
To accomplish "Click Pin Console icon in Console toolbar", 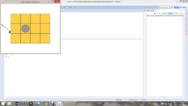I will pyautogui.click(x=174, y=14).
